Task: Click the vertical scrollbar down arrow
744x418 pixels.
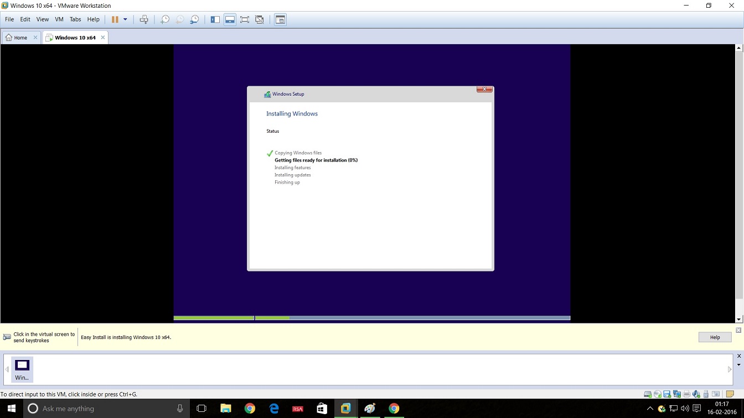Action: pyautogui.click(x=739, y=320)
